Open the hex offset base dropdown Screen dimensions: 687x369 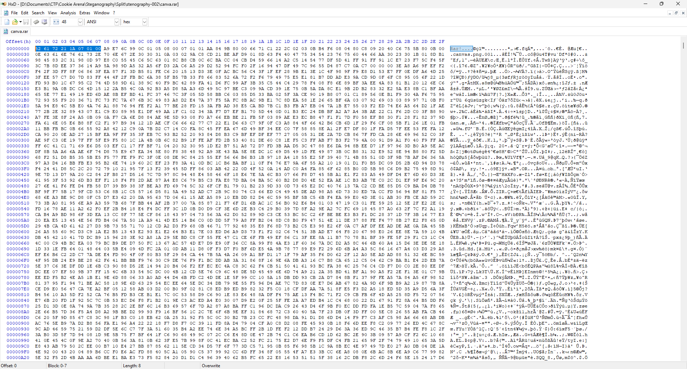coord(145,22)
